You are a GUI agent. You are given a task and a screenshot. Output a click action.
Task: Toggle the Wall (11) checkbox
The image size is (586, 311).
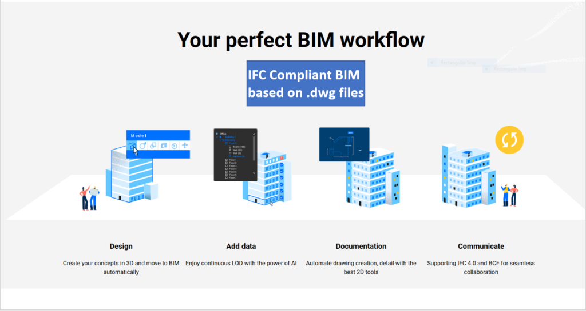(230, 150)
